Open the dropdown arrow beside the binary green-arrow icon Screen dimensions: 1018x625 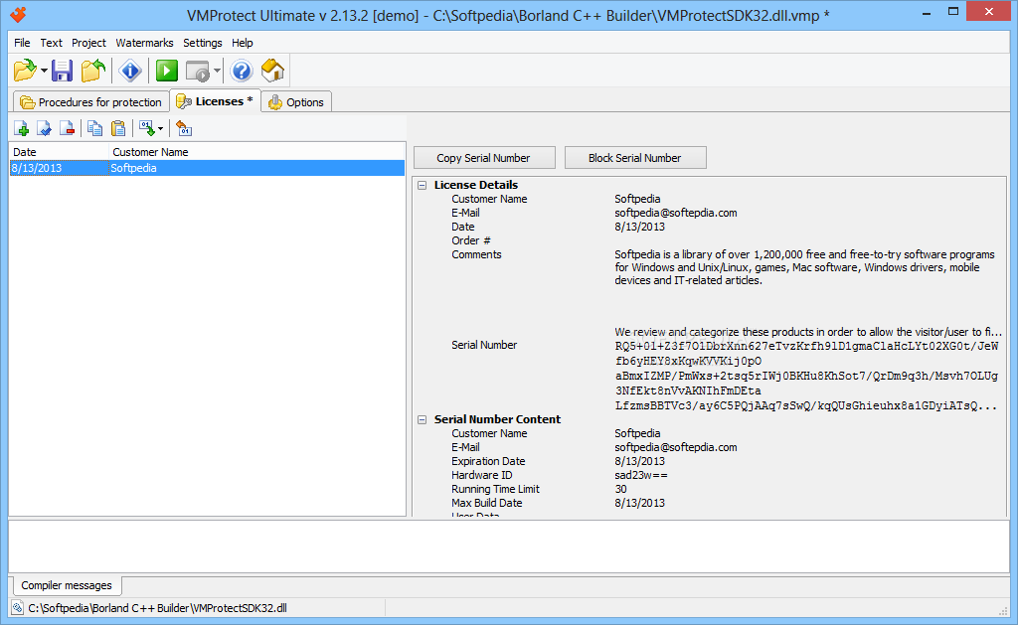[x=160, y=128]
